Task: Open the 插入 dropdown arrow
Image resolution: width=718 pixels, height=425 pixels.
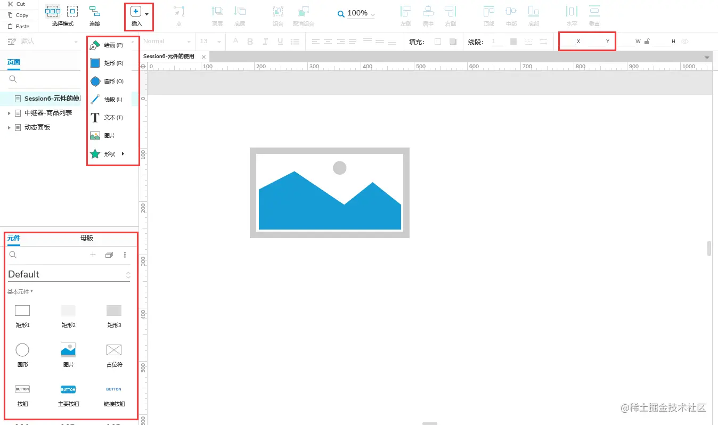Action: 146,14
